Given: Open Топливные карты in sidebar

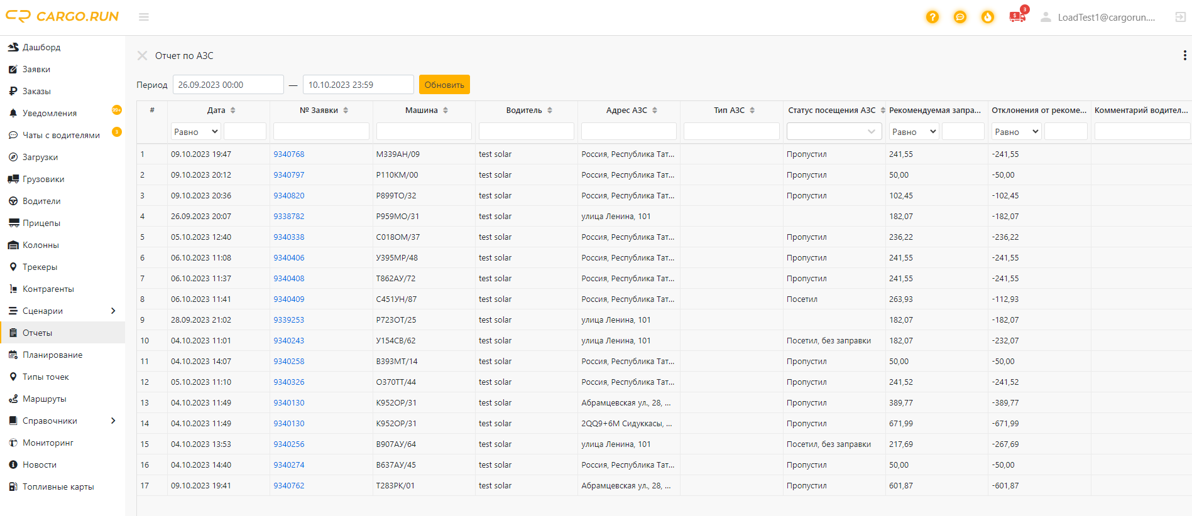Looking at the screenshot, I should [x=58, y=486].
